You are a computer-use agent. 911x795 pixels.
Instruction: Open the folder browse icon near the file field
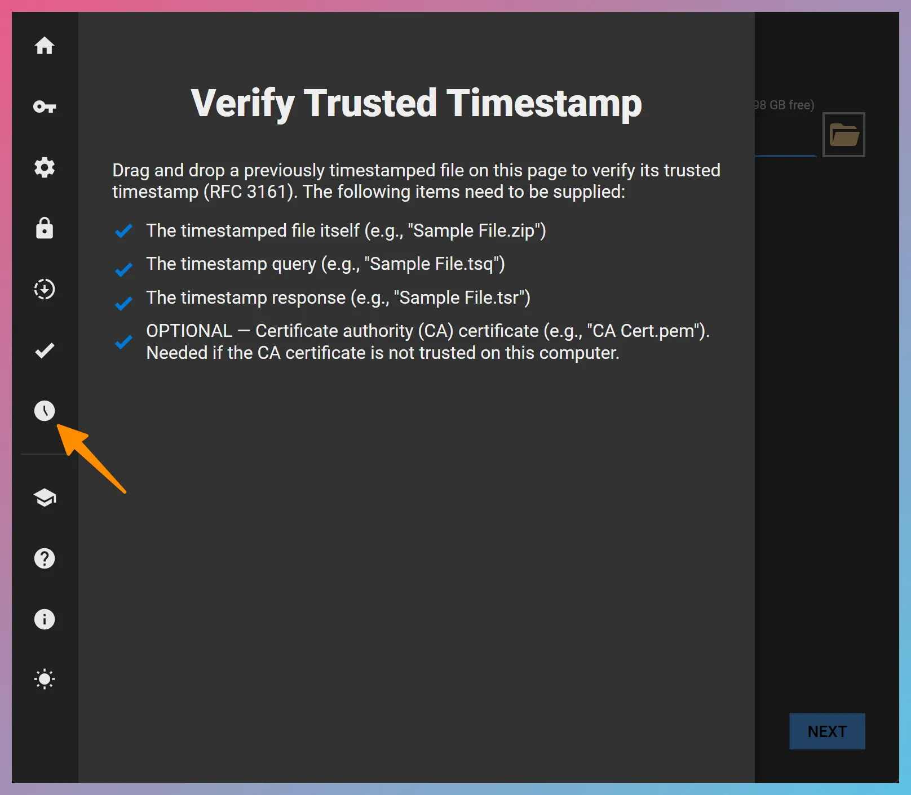click(x=844, y=134)
